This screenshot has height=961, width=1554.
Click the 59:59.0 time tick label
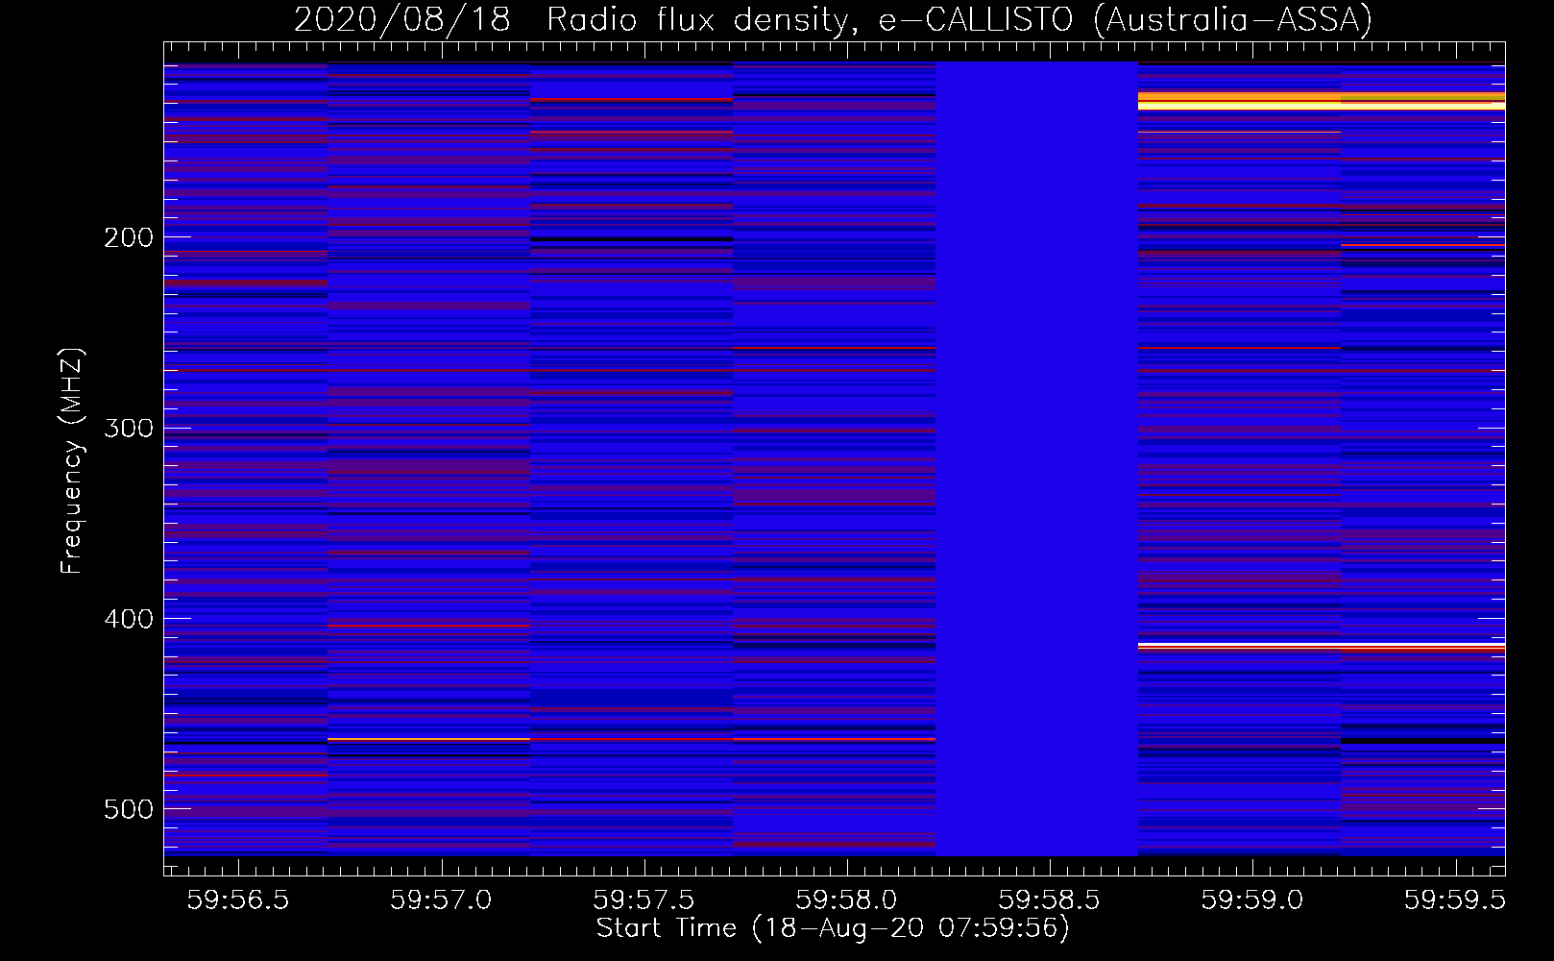[1251, 899]
